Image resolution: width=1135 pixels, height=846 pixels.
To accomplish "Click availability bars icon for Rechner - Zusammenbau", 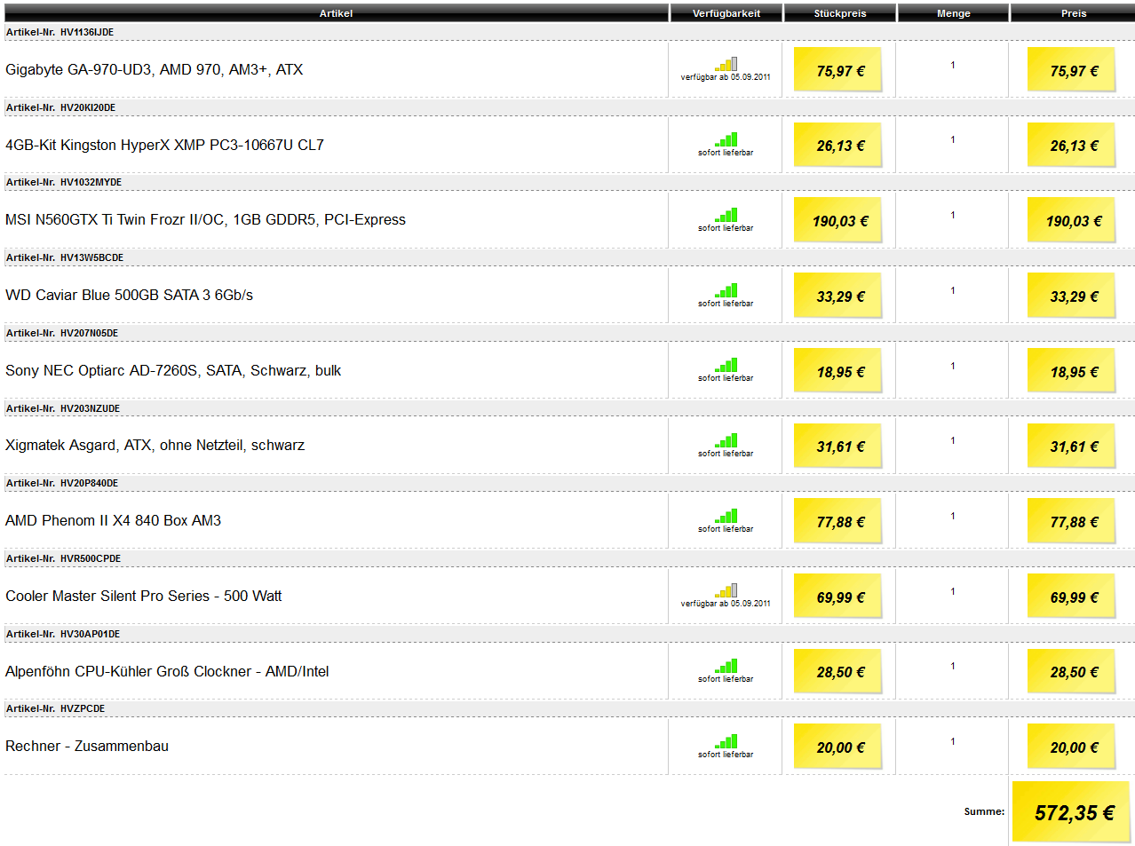I will tap(726, 741).
